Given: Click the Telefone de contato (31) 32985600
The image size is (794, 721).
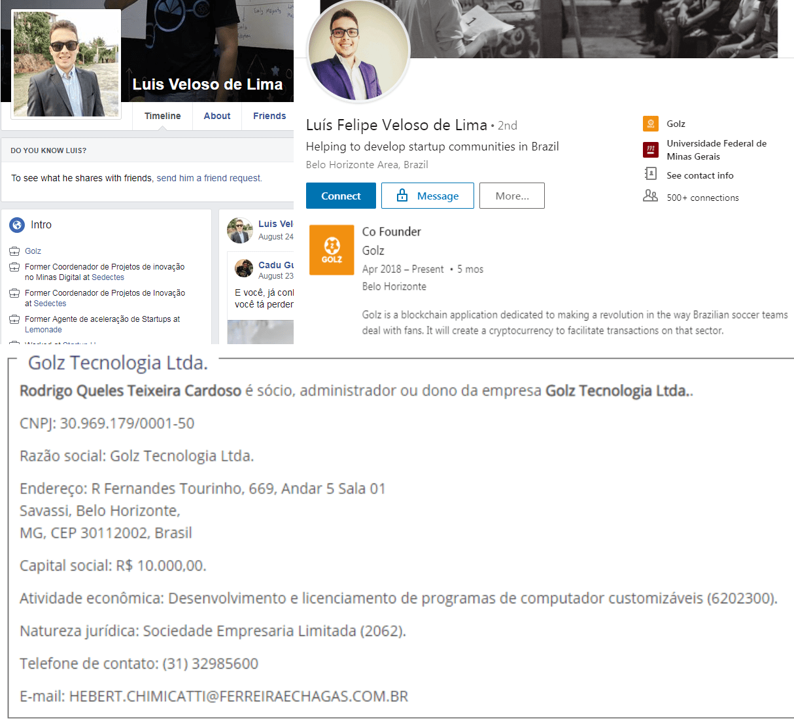Looking at the screenshot, I should [x=139, y=663].
